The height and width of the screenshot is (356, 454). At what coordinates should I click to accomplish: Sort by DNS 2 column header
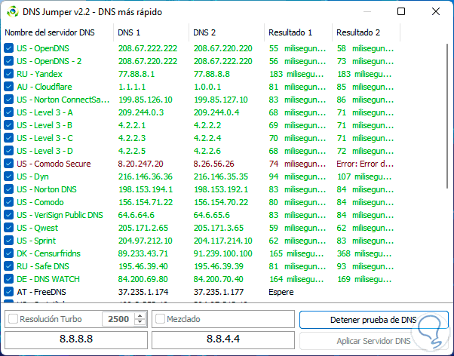pos(204,32)
